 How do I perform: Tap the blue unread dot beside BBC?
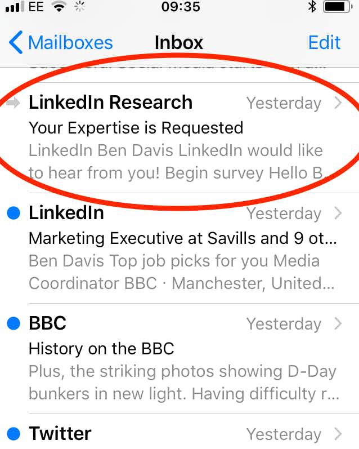pos(14,323)
